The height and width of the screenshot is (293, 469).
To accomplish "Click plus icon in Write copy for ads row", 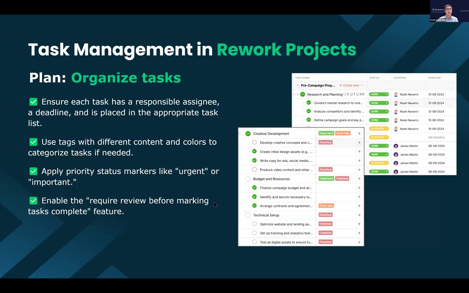I will tap(359, 161).
